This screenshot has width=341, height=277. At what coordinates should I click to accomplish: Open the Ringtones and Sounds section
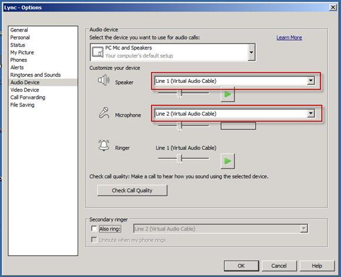[x=35, y=75]
